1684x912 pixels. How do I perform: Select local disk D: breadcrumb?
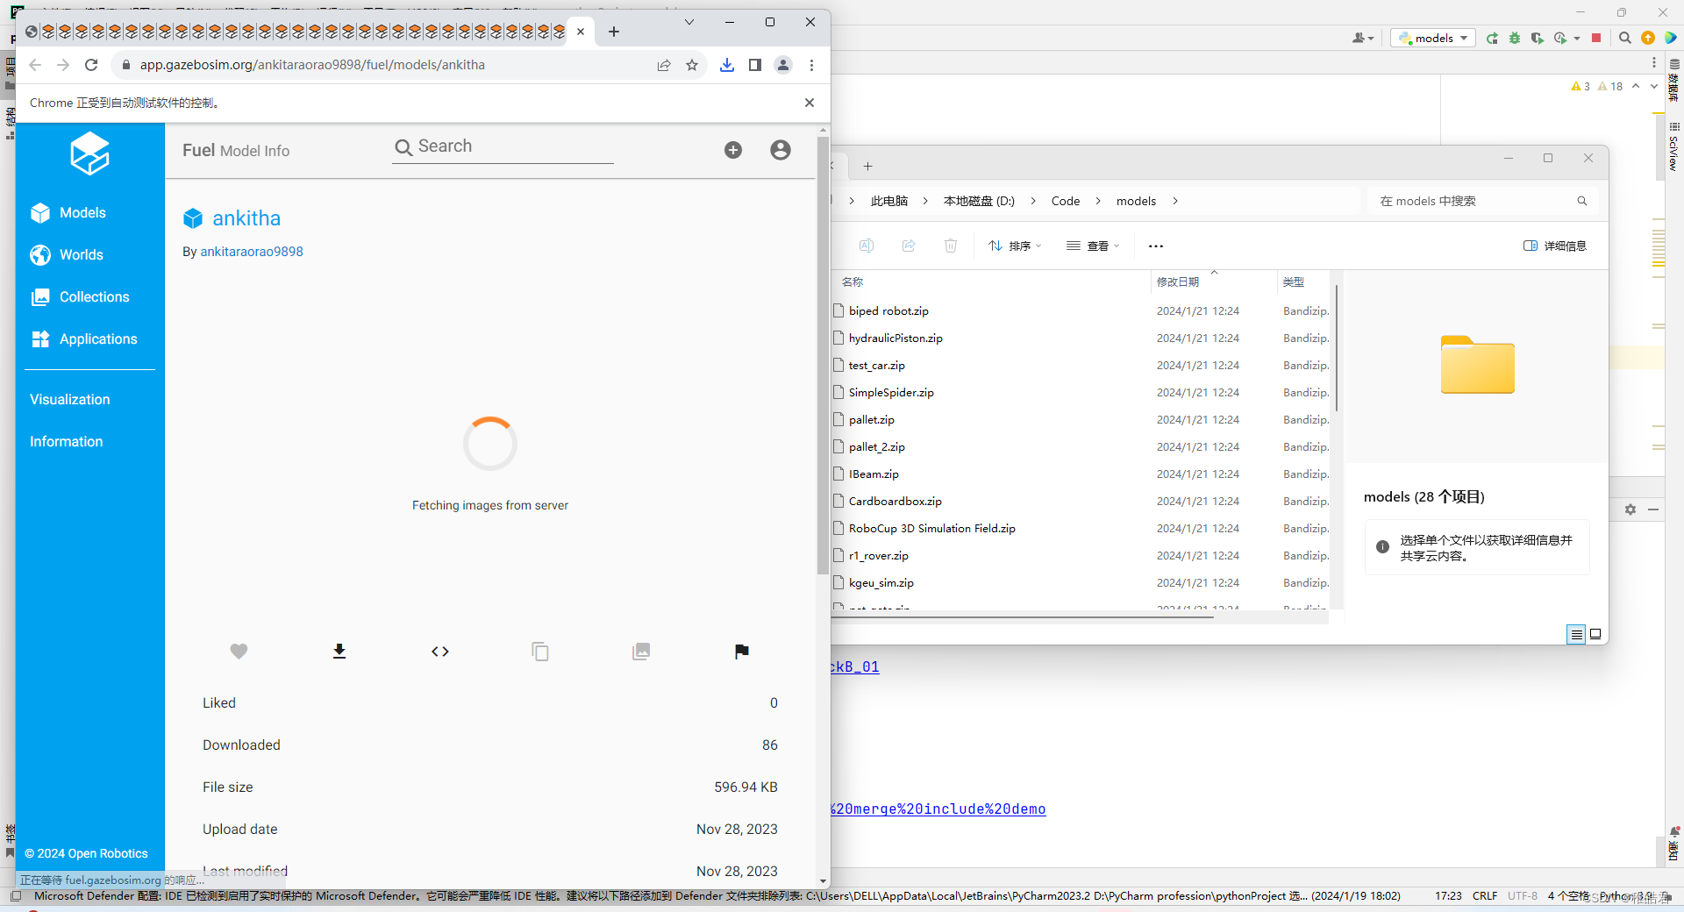coord(979,201)
